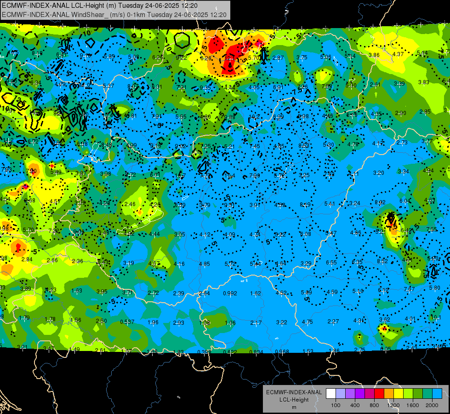Screen dimensions: 450x414
Task: Click the legend text LCL-Height
Action: 294,400
